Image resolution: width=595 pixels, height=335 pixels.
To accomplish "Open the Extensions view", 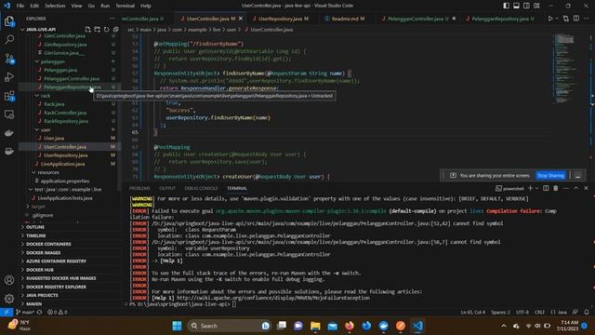I will (x=9, y=96).
